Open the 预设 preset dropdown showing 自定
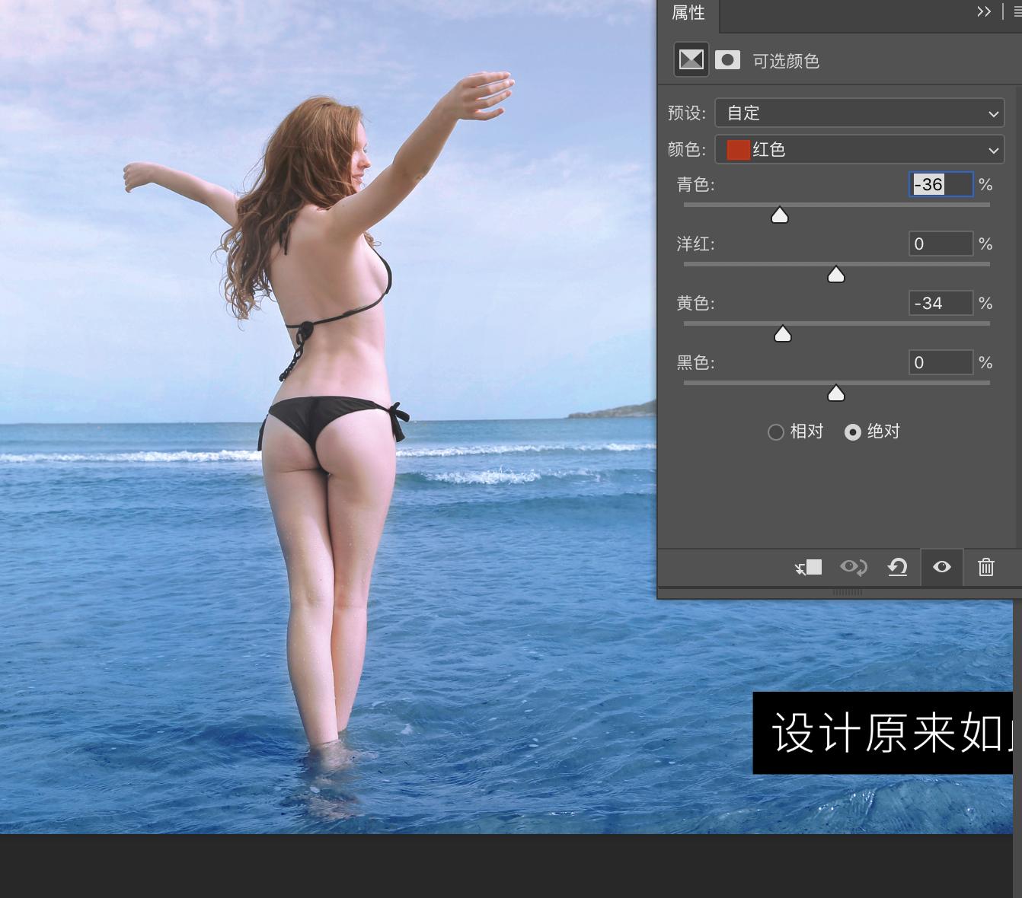The width and height of the screenshot is (1022, 898). pyautogui.click(x=860, y=113)
